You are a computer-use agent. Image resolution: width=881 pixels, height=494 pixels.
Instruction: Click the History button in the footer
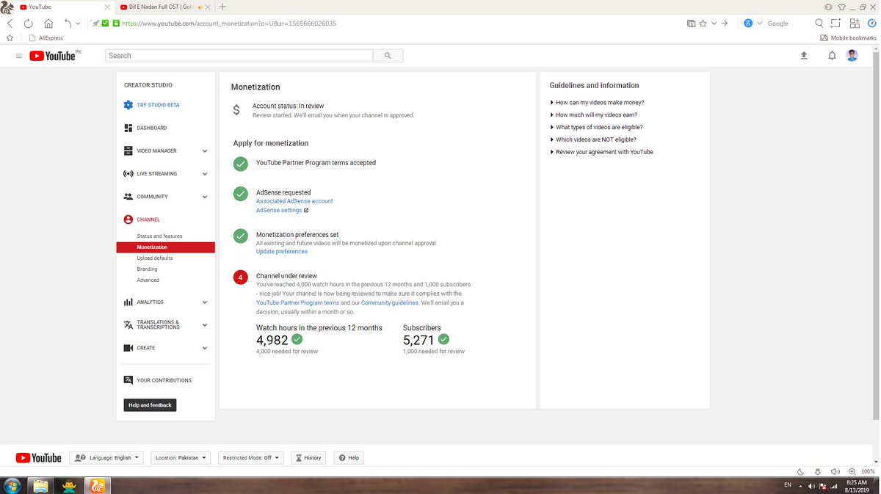308,457
